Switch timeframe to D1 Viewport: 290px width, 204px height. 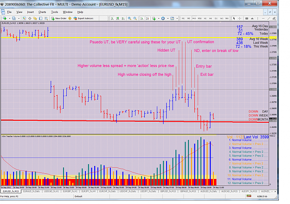coord(216,18)
